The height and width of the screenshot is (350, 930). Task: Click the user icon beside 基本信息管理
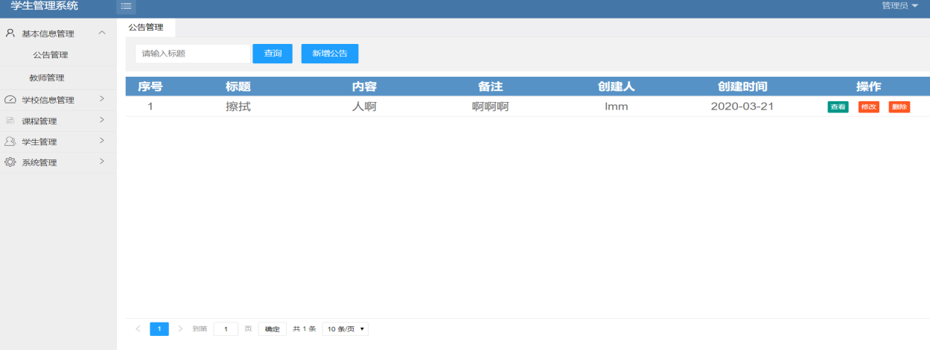click(x=10, y=34)
